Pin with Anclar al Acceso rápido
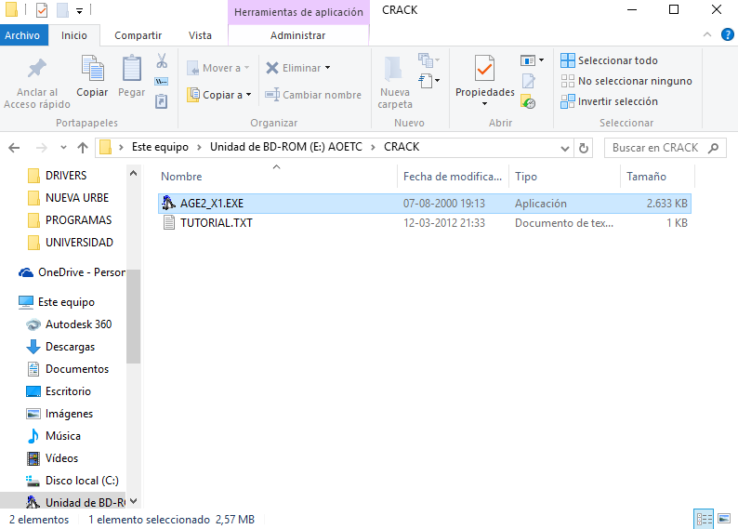 click(x=37, y=84)
